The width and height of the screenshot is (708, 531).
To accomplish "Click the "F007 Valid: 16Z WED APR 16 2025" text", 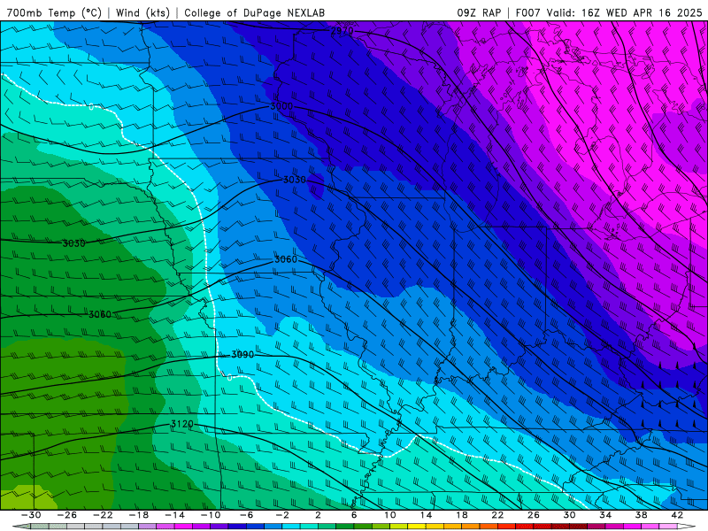I will 609,12.
